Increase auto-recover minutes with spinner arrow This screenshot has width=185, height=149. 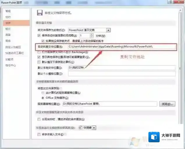pos(92,34)
